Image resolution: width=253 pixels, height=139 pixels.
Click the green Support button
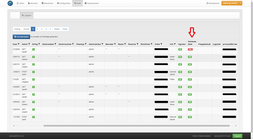click(x=237, y=136)
